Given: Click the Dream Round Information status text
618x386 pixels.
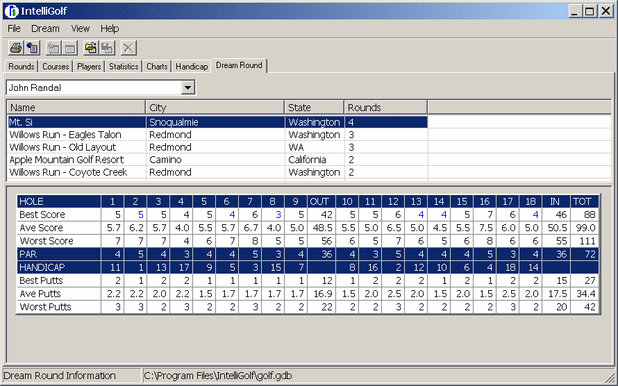Looking at the screenshot, I should (x=60, y=376).
